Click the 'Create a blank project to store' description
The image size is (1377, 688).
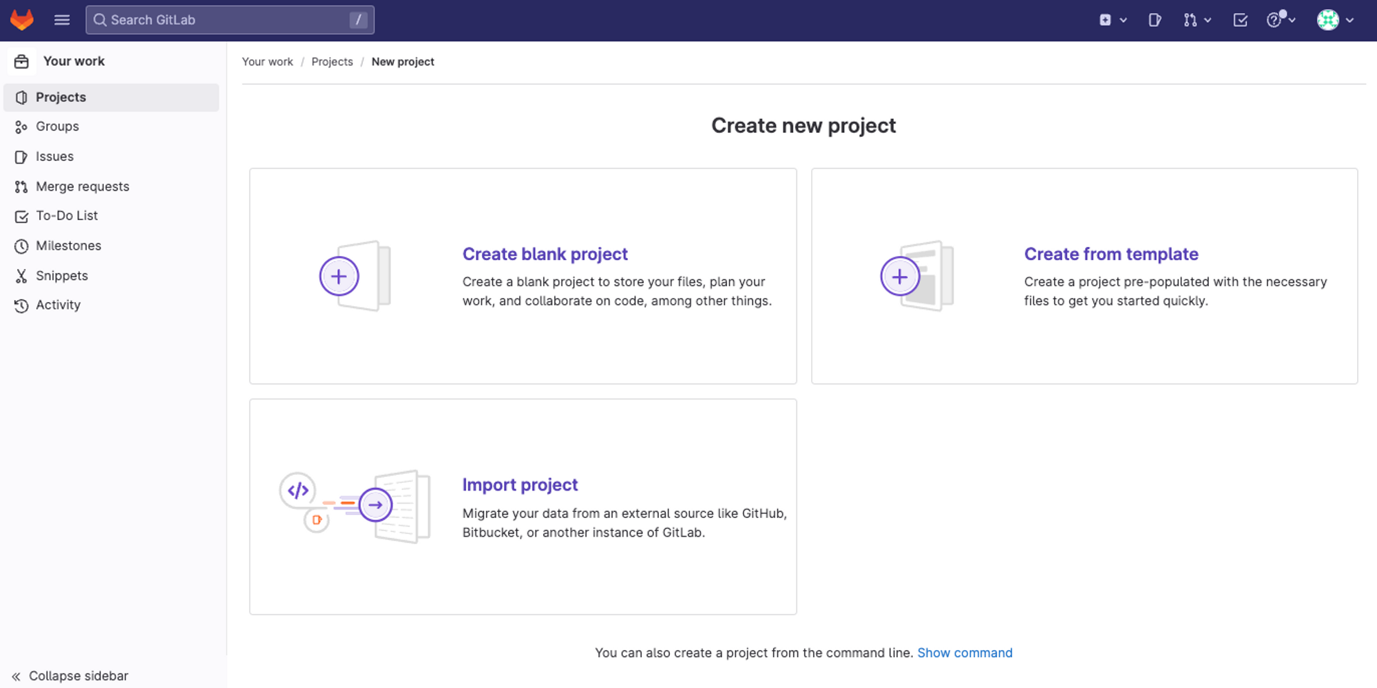click(x=617, y=291)
